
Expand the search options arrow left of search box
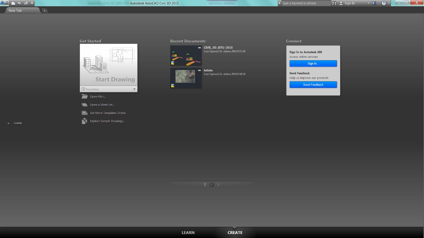point(280,3)
